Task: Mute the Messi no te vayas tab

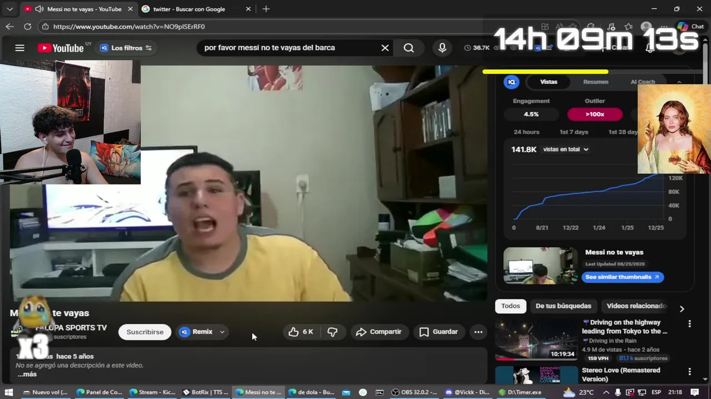Action: (x=39, y=9)
